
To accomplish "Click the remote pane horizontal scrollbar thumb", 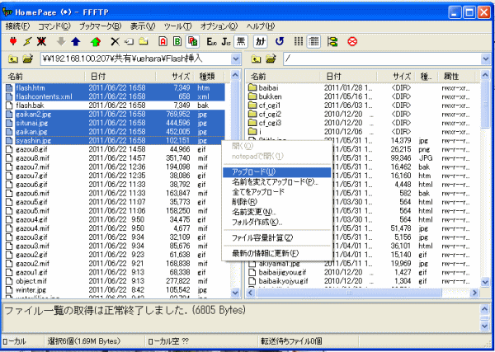I will [349, 293].
